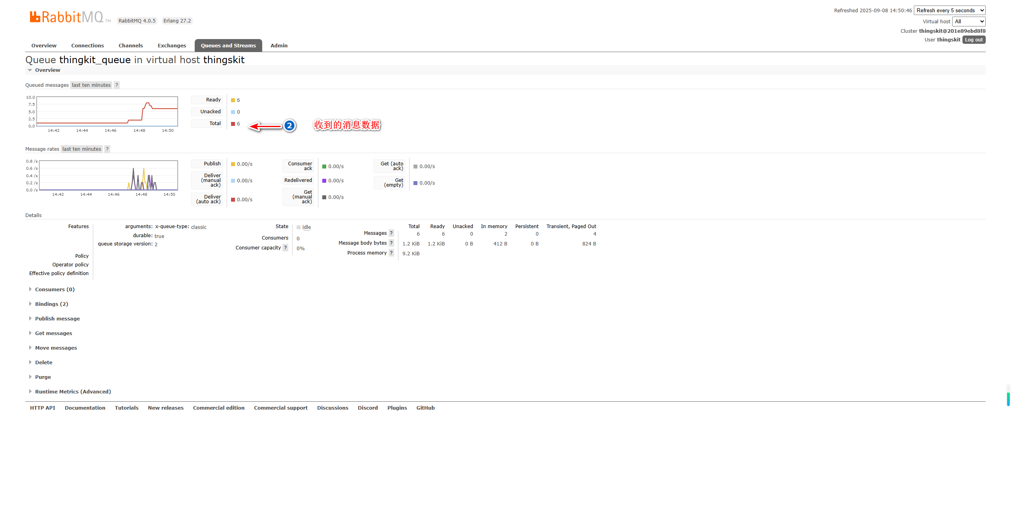
Task: Expand the Purge section
Action: click(x=43, y=377)
